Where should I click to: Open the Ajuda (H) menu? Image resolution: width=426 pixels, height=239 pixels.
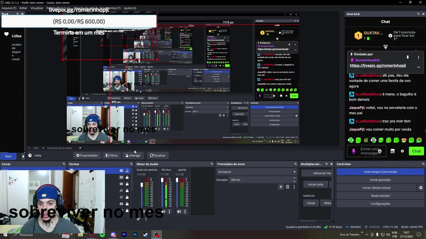click(130, 8)
